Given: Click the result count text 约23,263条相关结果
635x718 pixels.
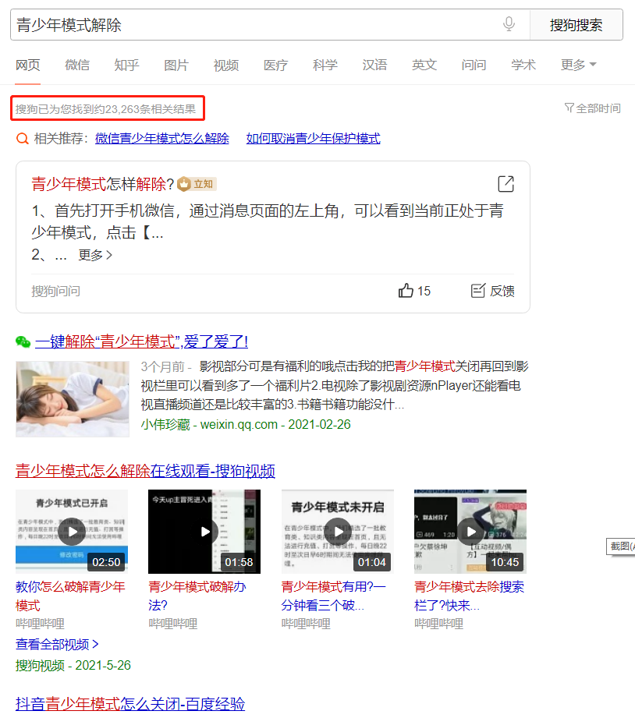Looking at the screenshot, I should 145,109.
